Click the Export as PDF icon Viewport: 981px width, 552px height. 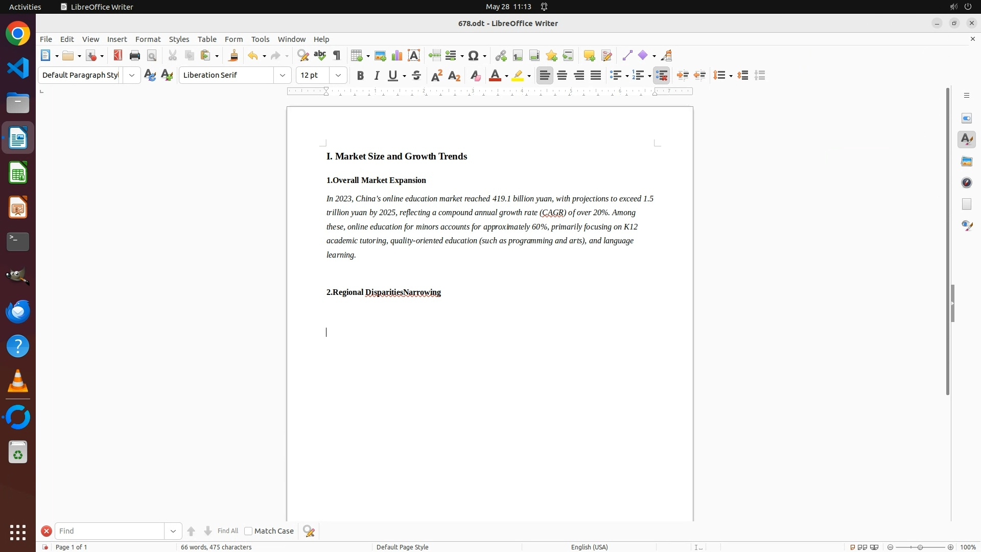[118, 56]
